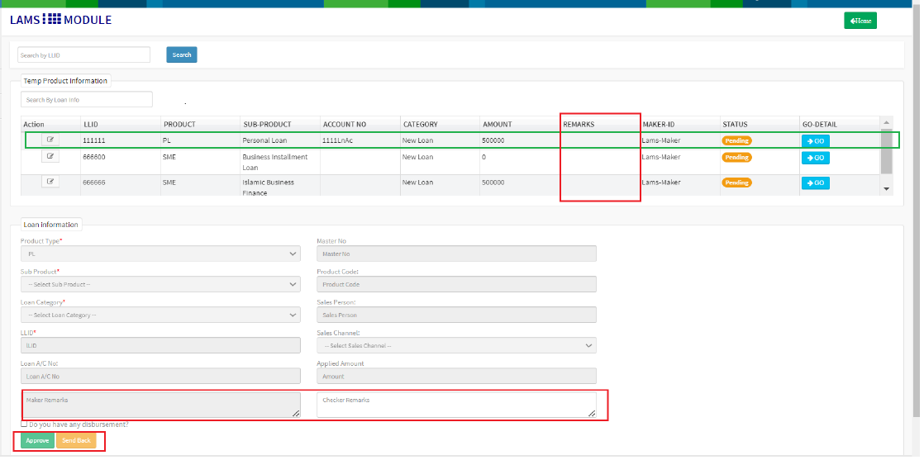Click edit icon for LLID 111111 row
Screen dimensions: 924x460
coord(50,140)
